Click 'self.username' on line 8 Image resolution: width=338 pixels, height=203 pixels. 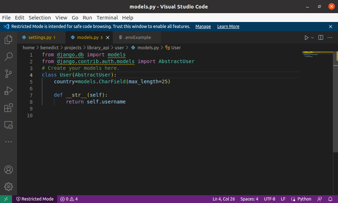[x=106, y=102]
